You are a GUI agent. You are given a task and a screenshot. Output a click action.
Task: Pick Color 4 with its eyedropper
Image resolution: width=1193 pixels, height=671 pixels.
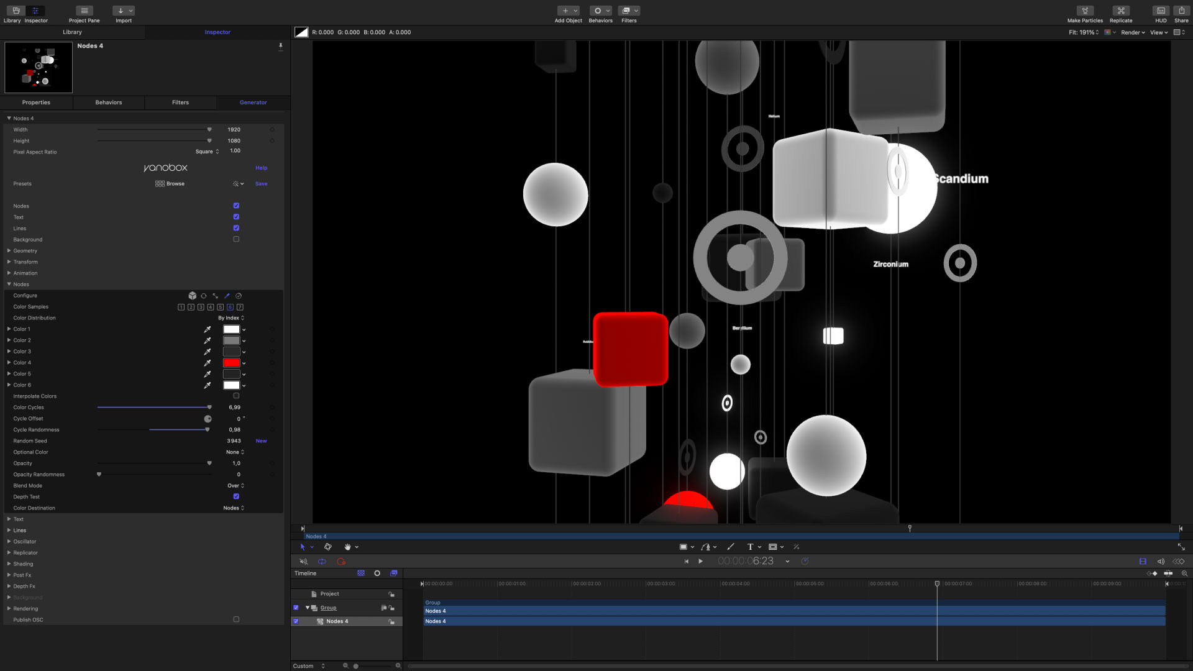coord(208,363)
